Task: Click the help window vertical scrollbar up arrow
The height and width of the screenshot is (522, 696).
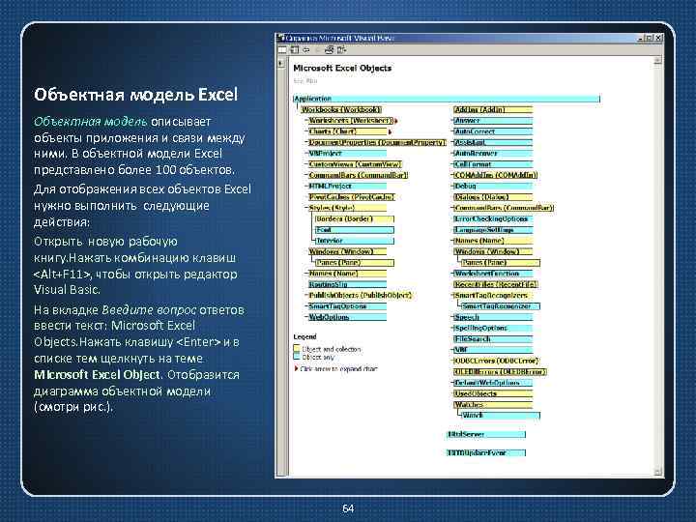Action: 657,60
